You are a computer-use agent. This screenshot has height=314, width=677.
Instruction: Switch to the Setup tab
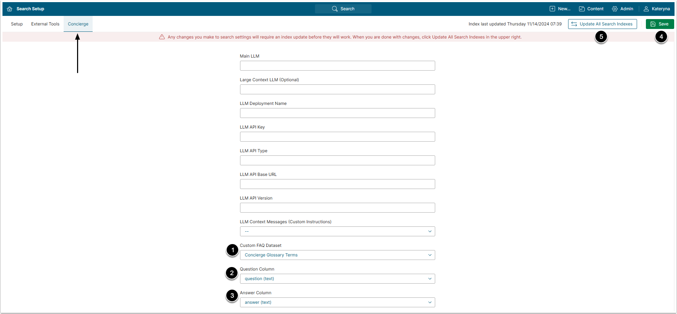pyautogui.click(x=17, y=24)
